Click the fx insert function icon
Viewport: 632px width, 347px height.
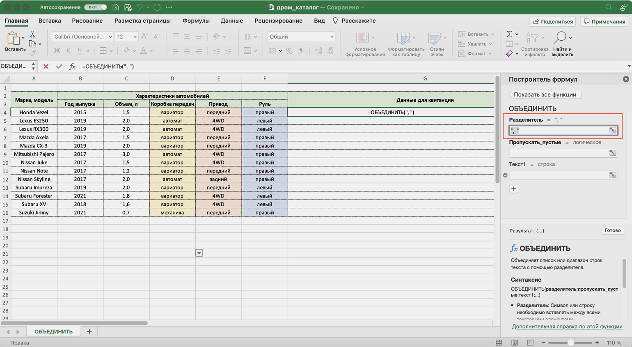tap(72, 67)
